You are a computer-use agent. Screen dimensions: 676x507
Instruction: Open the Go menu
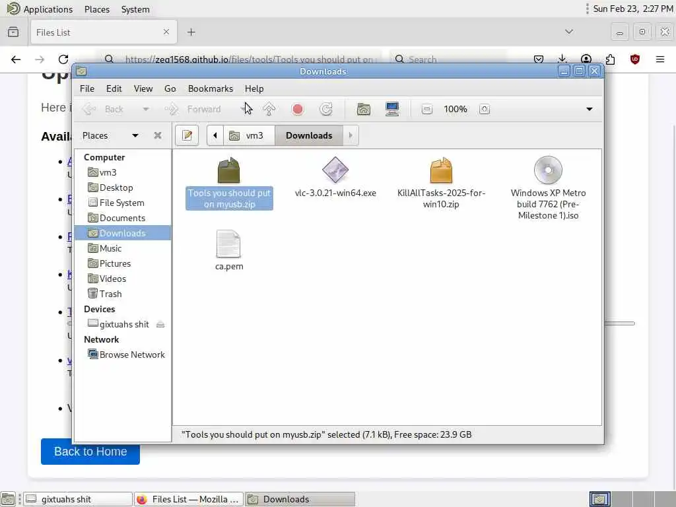click(x=170, y=88)
